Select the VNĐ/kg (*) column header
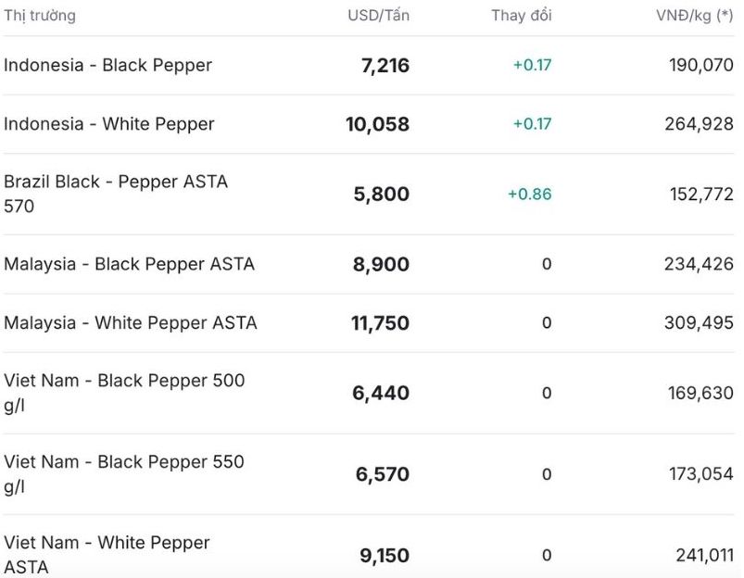 [695, 16]
